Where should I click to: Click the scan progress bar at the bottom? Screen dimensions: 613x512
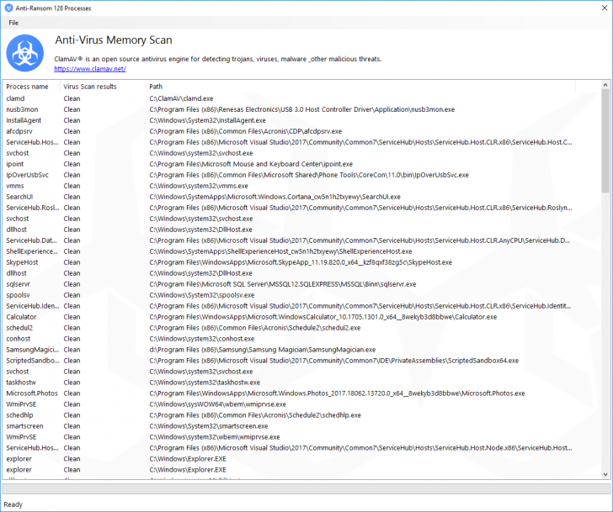306,488
